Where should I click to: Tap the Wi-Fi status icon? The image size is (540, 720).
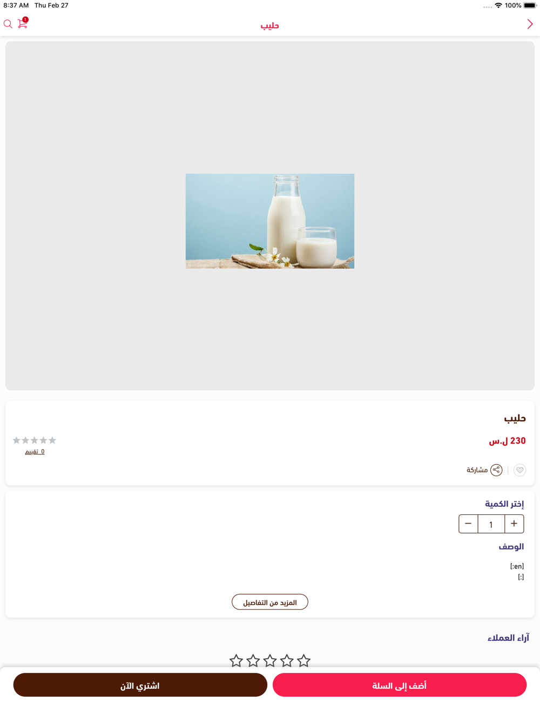coord(498,5)
